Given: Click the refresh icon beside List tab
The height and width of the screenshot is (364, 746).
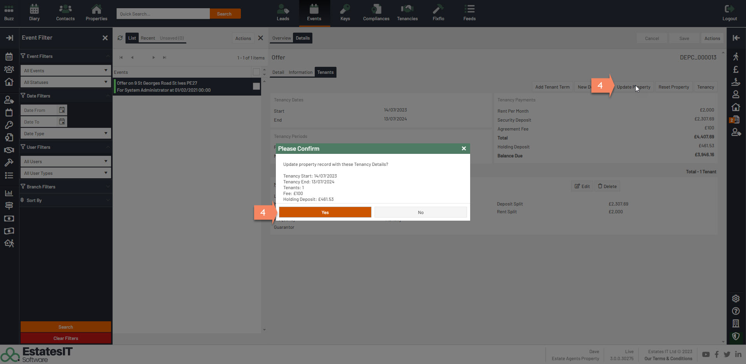Looking at the screenshot, I should pyautogui.click(x=120, y=38).
